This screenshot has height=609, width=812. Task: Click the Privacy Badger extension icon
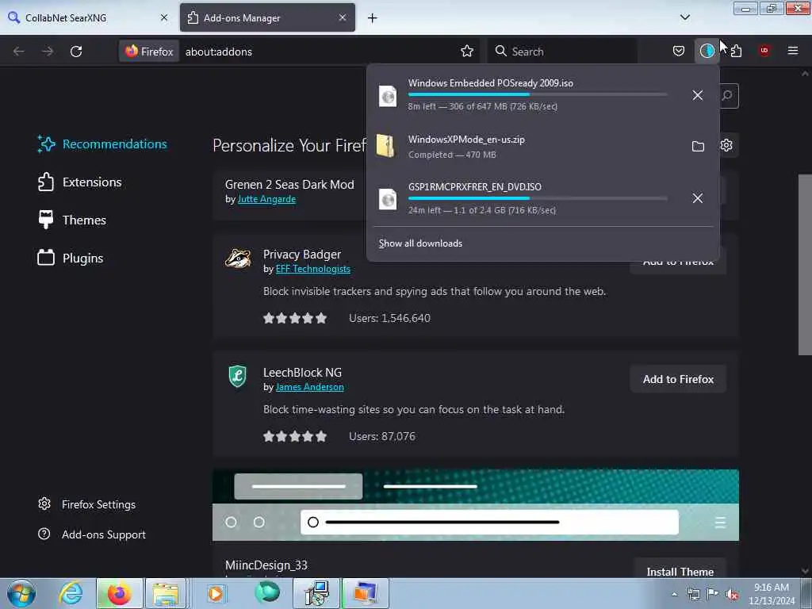[x=238, y=258]
